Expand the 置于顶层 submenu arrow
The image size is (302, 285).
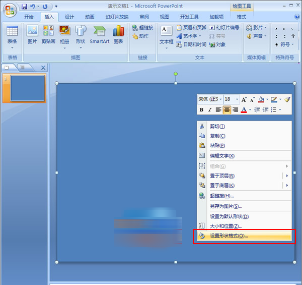(x=287, y=176)
